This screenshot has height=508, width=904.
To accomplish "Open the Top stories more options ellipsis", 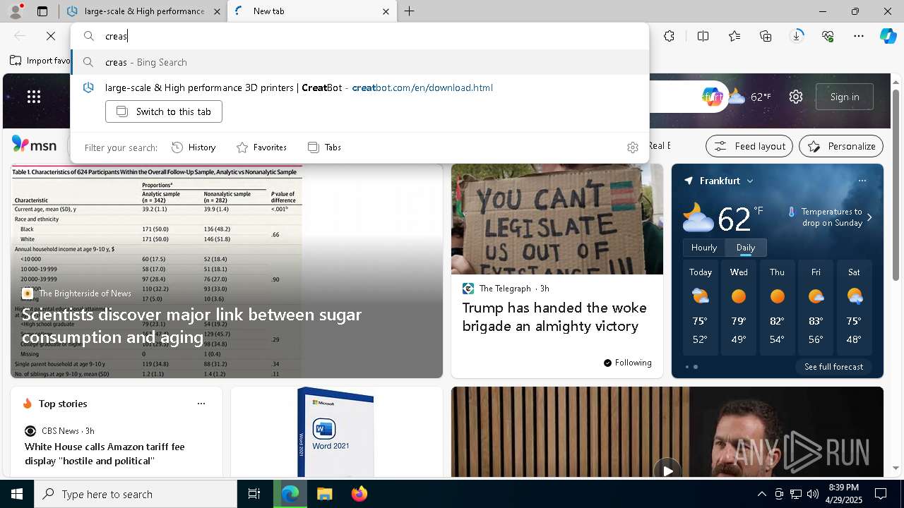I will (x=201, y=404).
